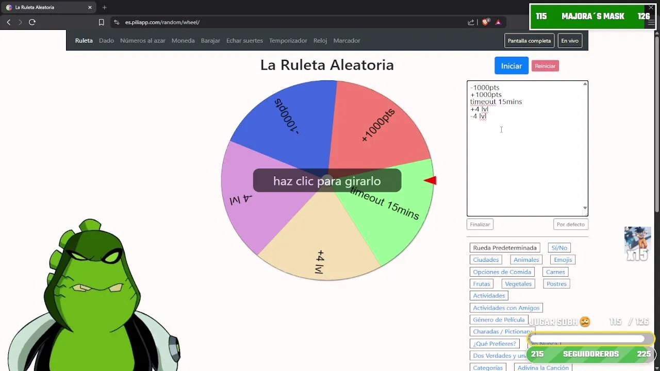
Task: Go to Números al azar
Action: 143,40
